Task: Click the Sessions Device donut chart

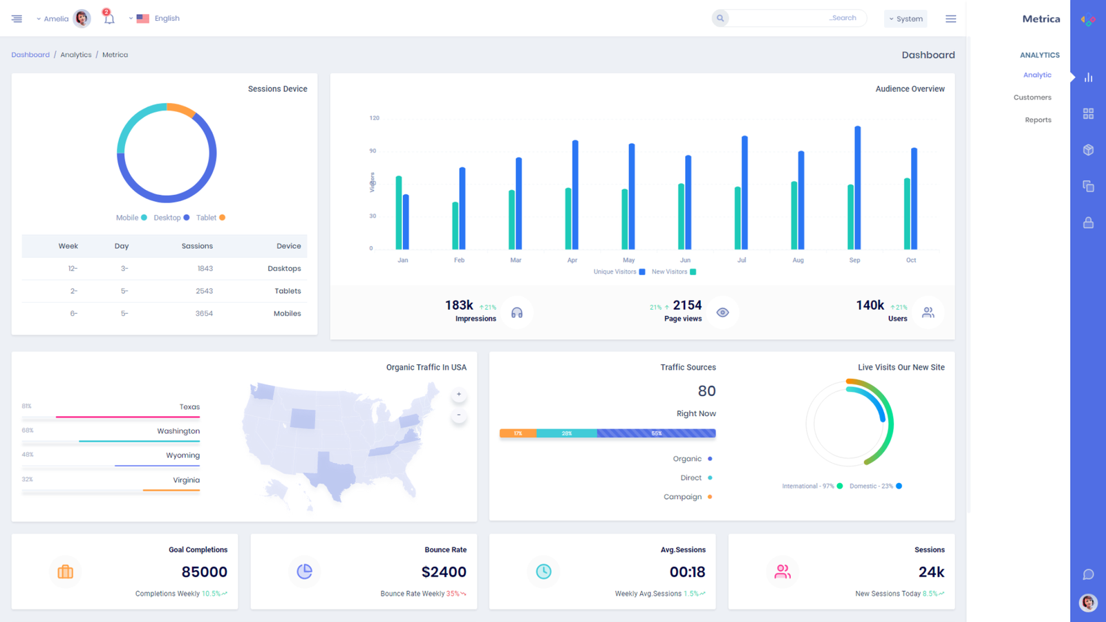Action: tap(167, 153)
